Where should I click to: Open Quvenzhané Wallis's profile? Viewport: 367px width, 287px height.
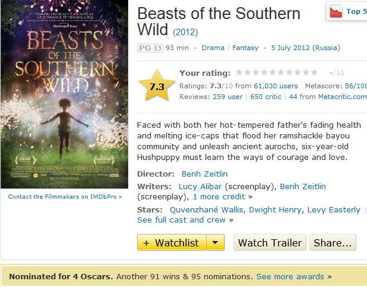tap(207, 209)
